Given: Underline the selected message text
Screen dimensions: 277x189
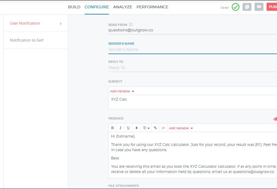Looking at the screenshot, I should 128,128.
